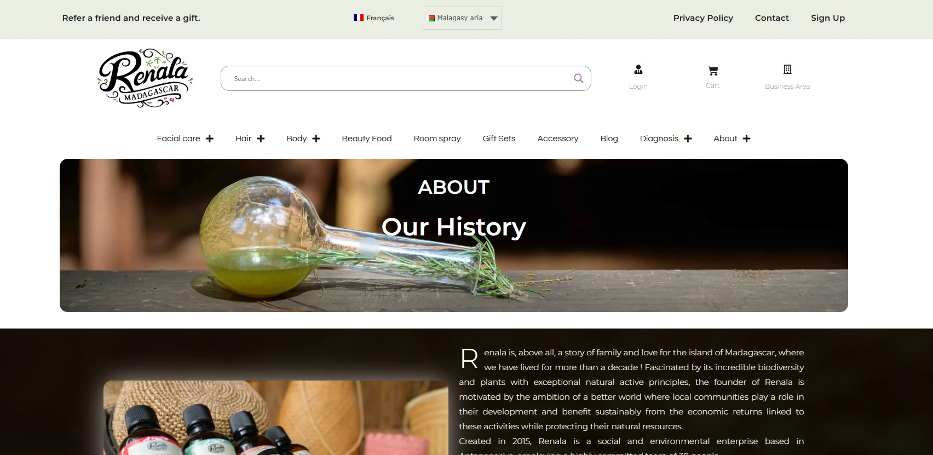This screenshot has width=933, height=455.
Task: Click the search magnifier icon
Action: (x=578, y=78)
